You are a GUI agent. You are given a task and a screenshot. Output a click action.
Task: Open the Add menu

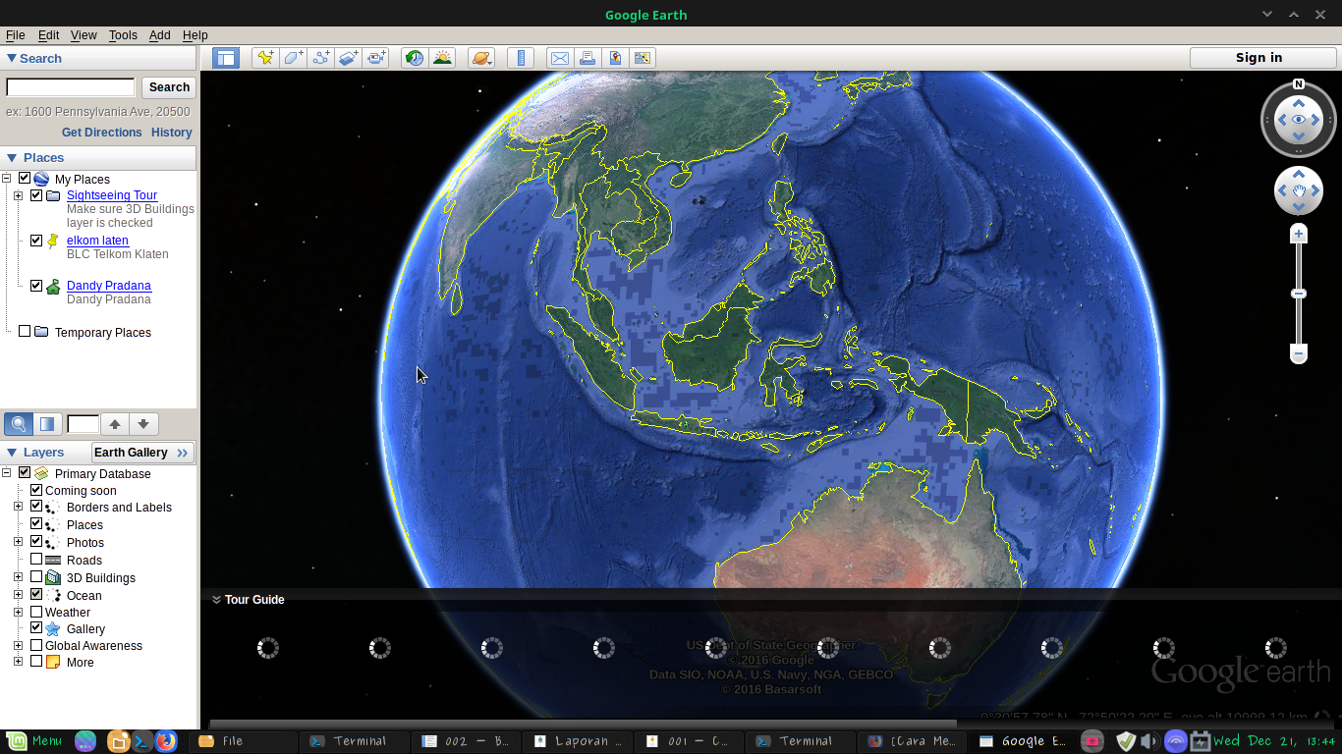click(x=160, y=34)
